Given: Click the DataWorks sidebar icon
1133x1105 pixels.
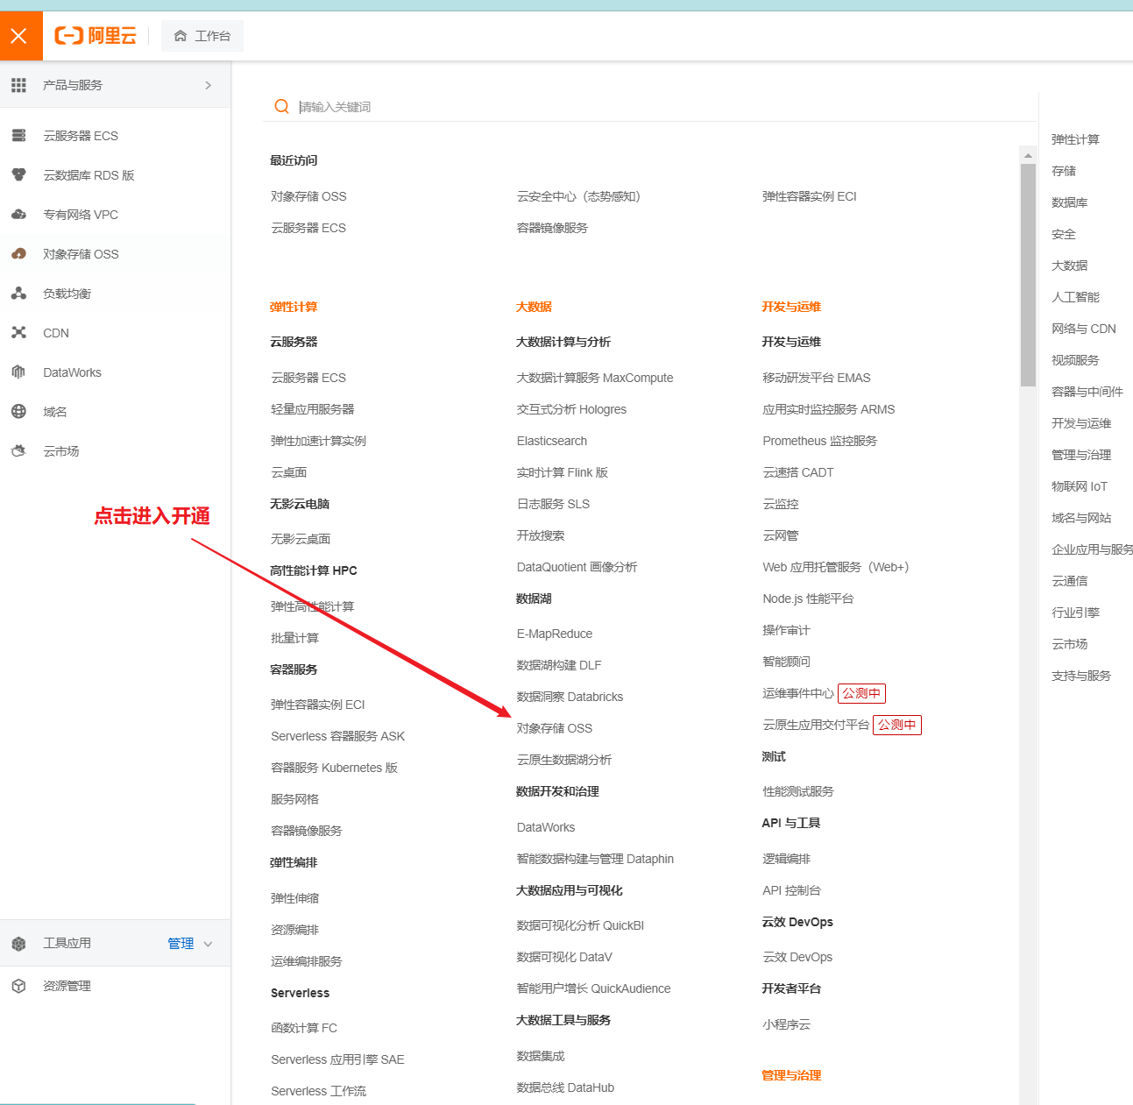Looking at the screenshot, I should 18,372.
